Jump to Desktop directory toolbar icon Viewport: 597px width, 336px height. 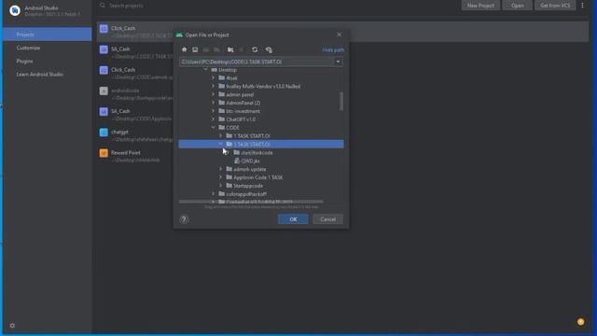pyautogui.click(x=195, y=49)
